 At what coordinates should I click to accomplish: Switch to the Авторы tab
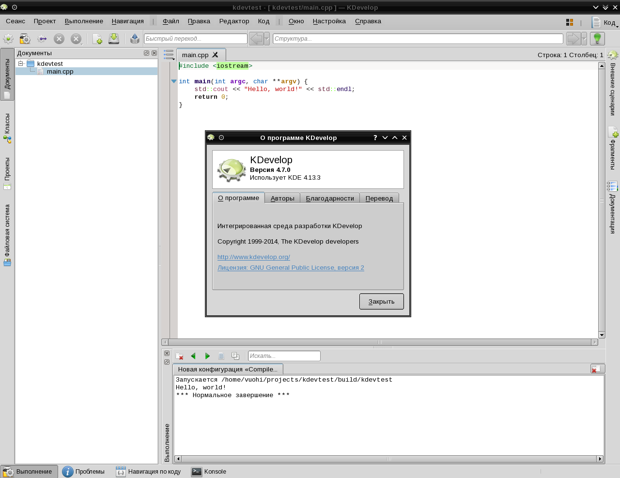pos(282,198)
